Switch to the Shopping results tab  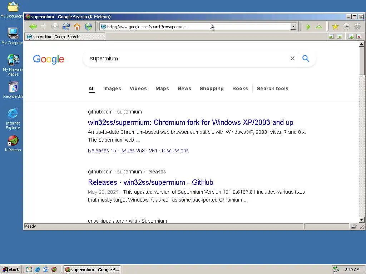tap(212, 88)
